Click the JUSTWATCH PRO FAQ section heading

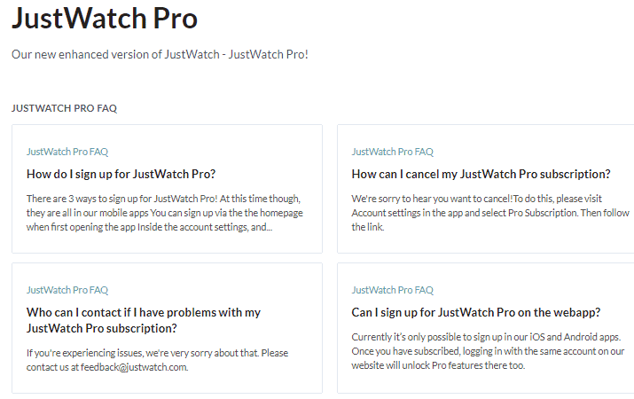[x=65, y=108]
